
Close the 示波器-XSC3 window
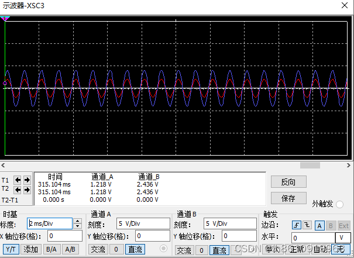tap(345, 5)
